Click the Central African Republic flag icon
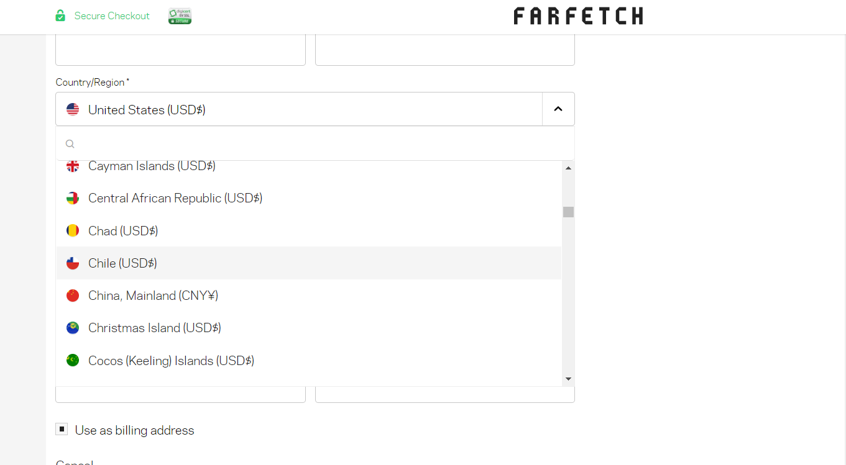This screenshot has width=846, height=465. pyautogui.click(x=73, y=199)
